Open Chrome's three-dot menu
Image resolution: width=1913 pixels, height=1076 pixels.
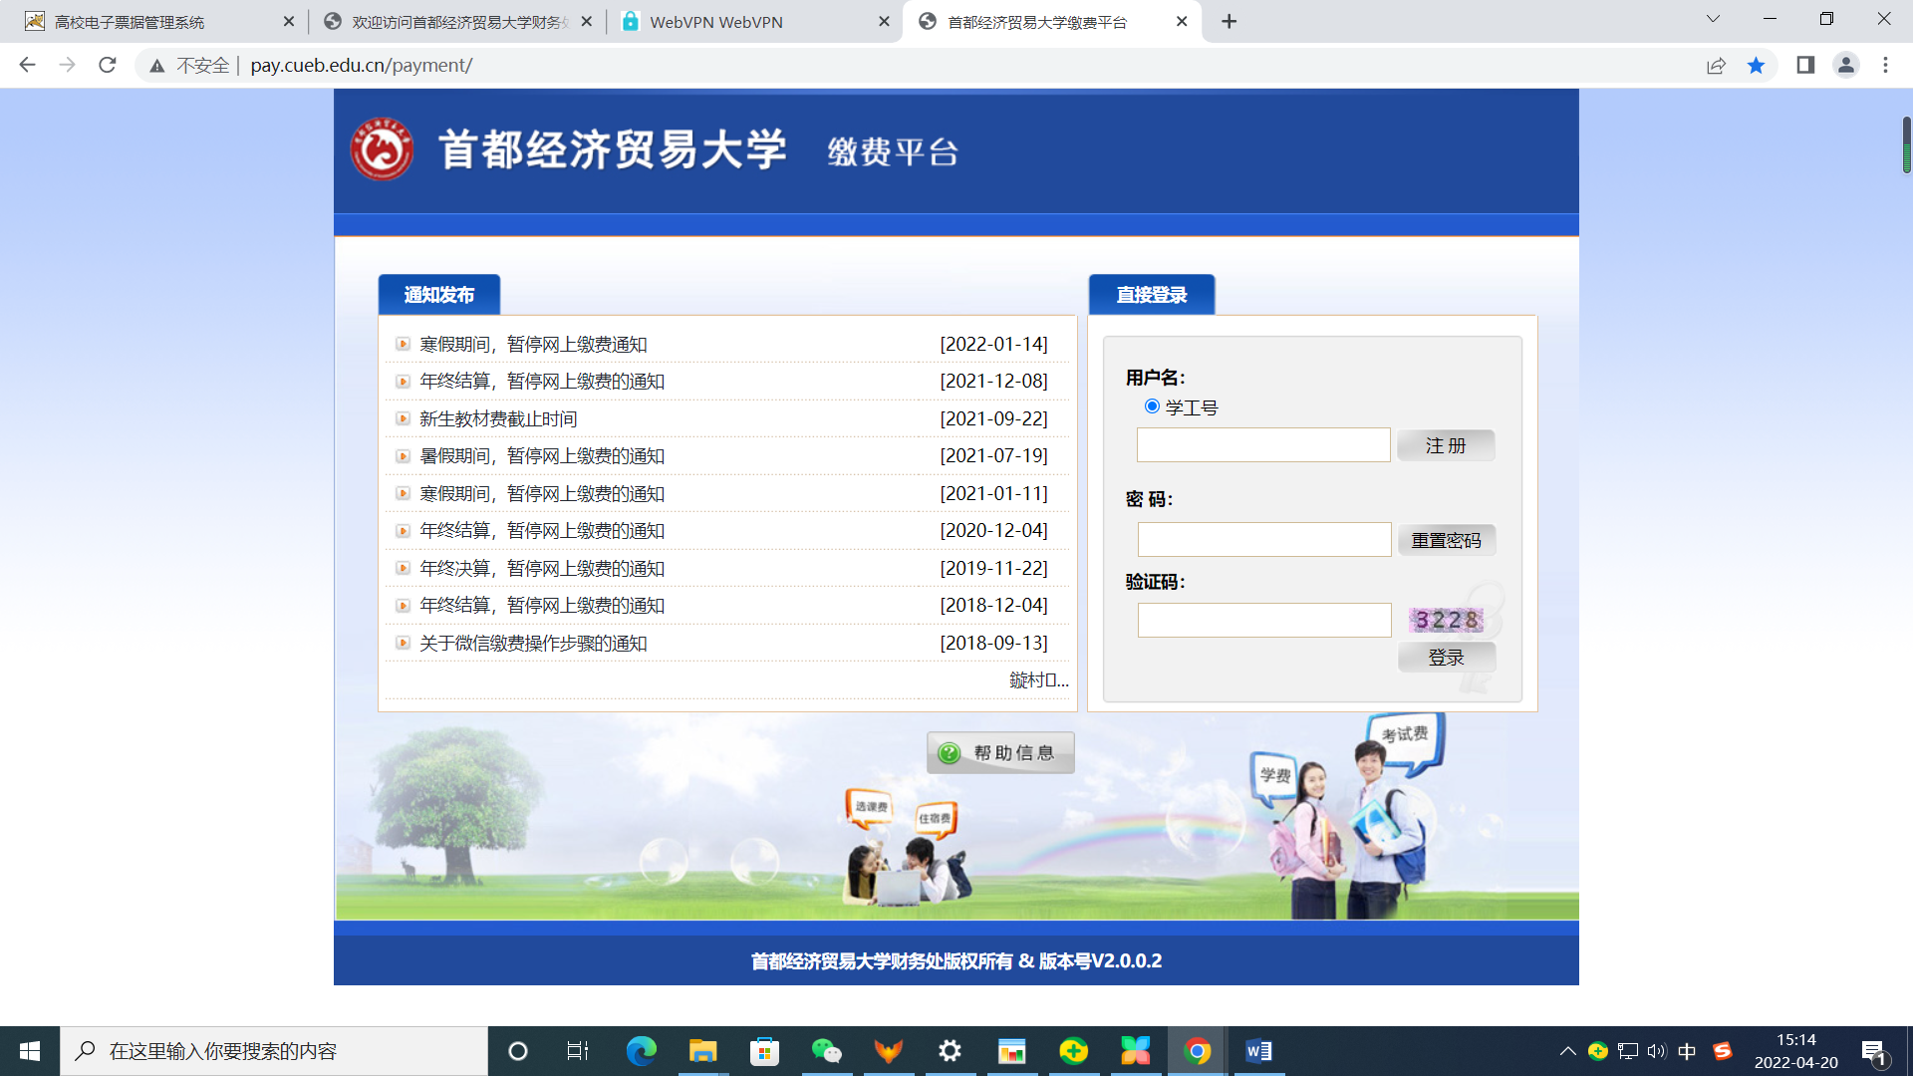[x=1885, y=65]
